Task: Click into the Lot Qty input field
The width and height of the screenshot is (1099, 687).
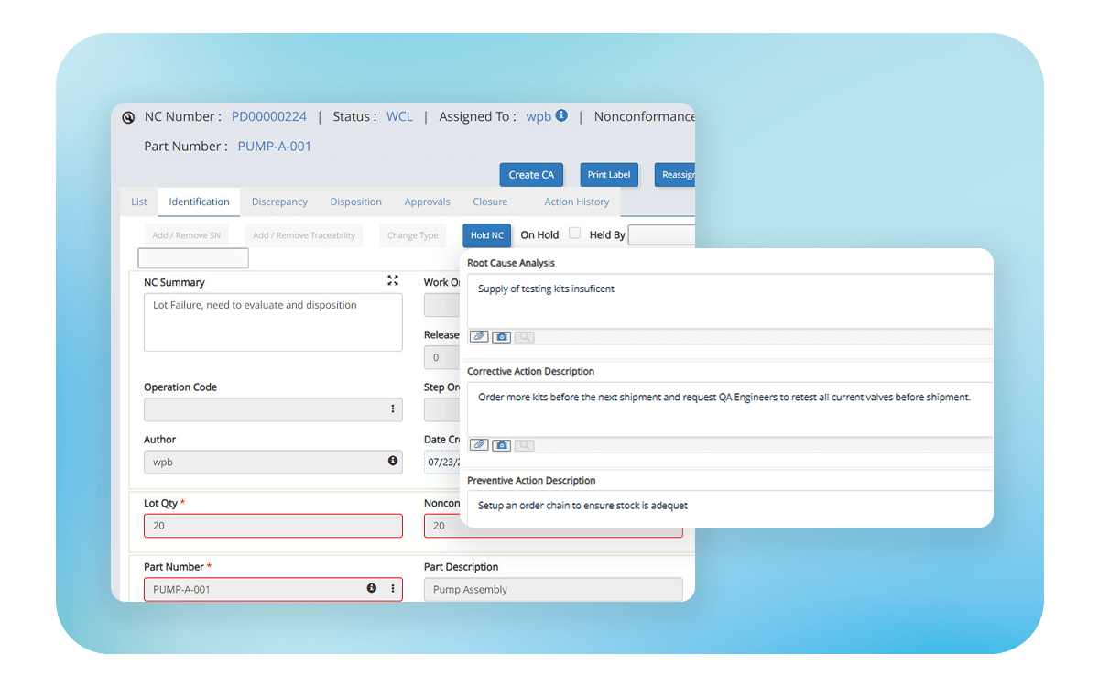Action: click(x=272, y=526)
